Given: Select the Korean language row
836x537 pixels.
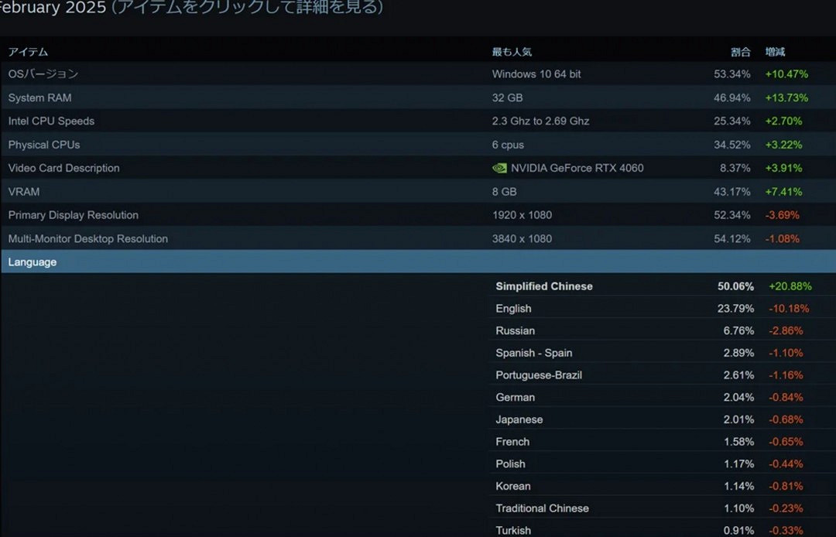Looking at the screenshot, I should tap(513, 486).
